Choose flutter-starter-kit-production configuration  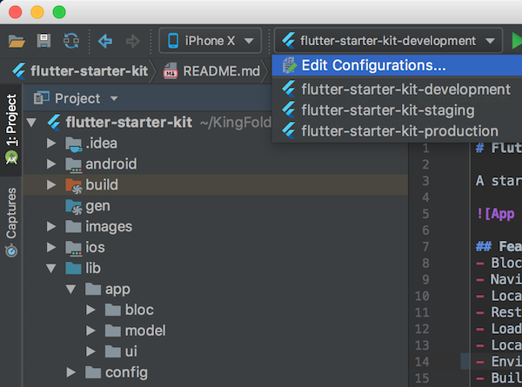click(399, 131)
